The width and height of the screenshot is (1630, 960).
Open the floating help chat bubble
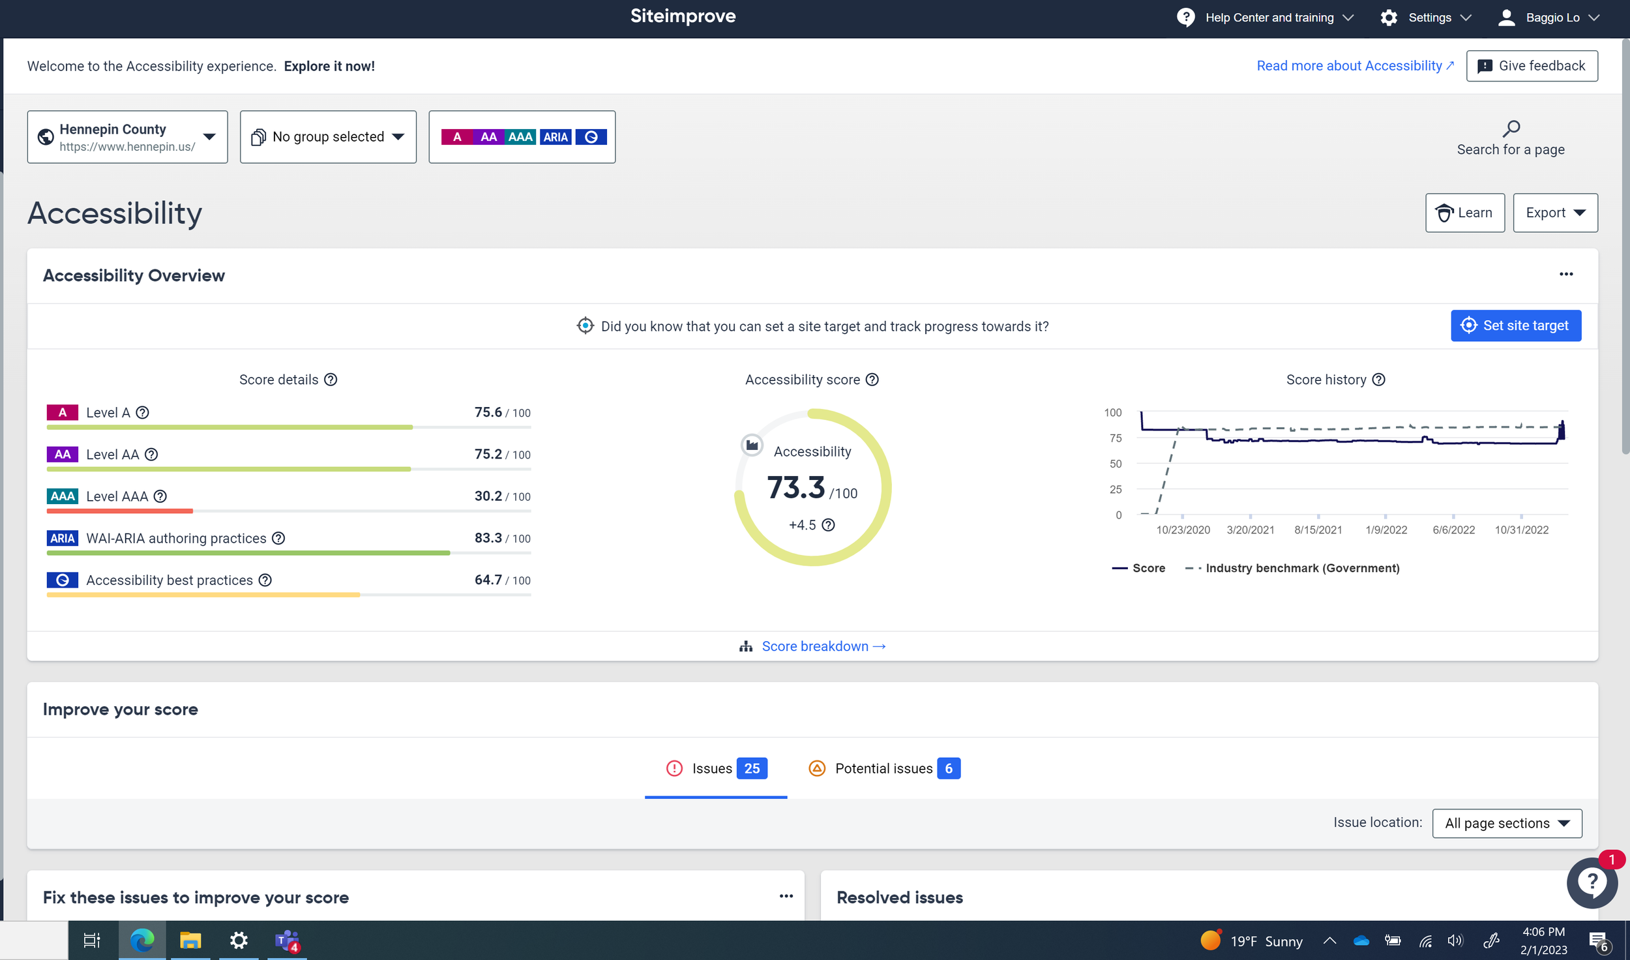coord(1592,882)
